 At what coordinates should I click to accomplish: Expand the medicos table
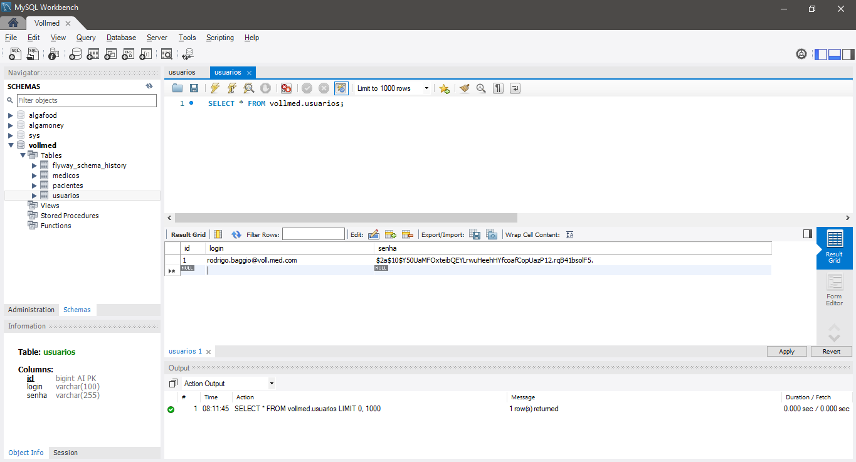point(34,176)
